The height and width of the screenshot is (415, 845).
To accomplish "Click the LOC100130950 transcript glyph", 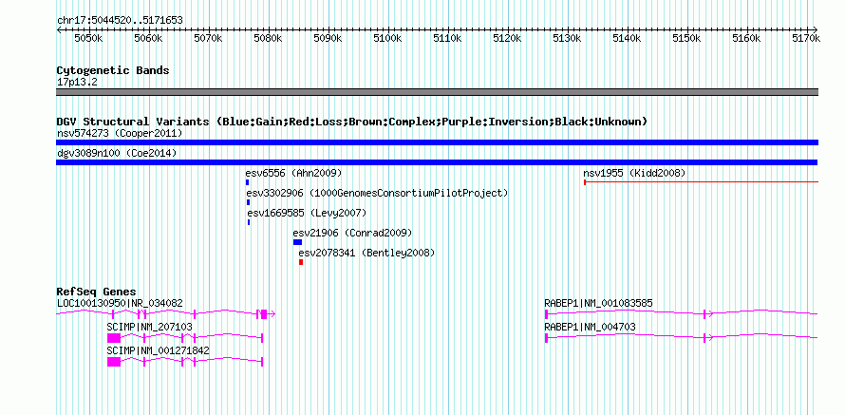I will click(166, 313).
